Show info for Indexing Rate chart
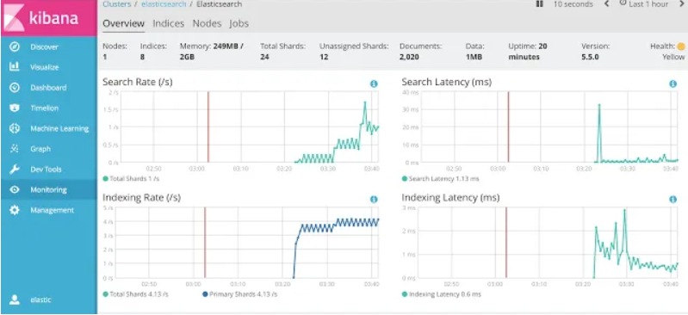 [374, 199]
